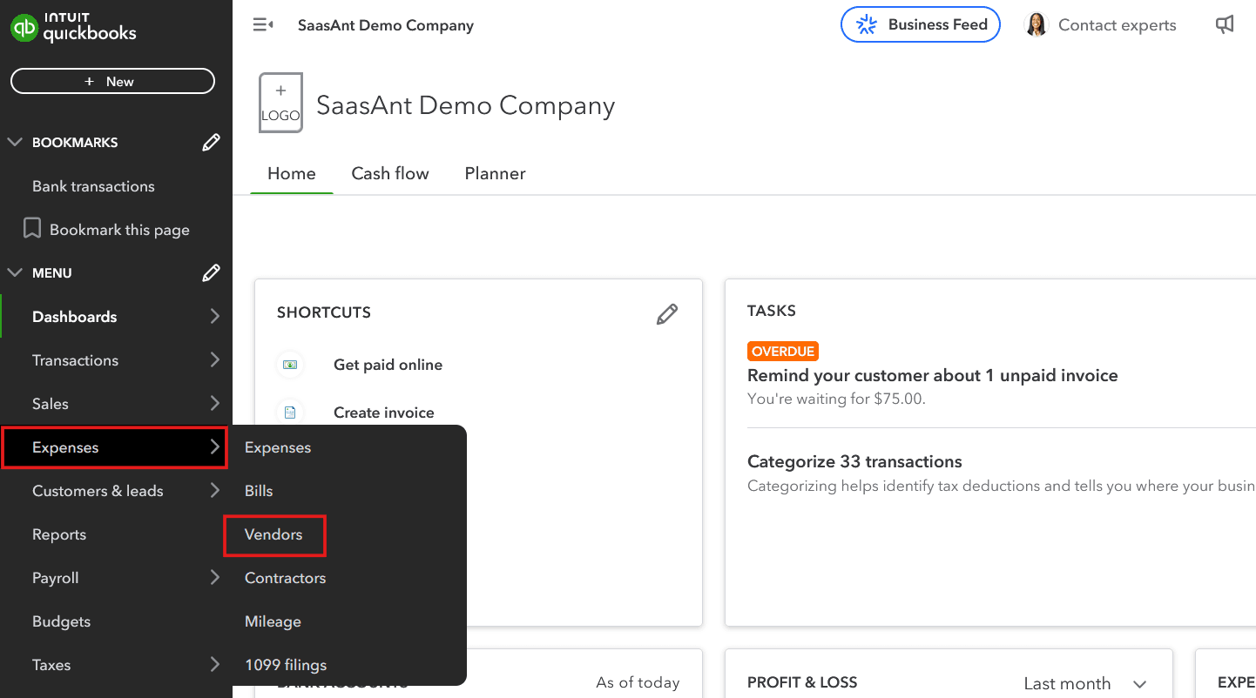Open Dashboards in left menu
Viewport: 1256px width, 698px height.
(74, 317)
